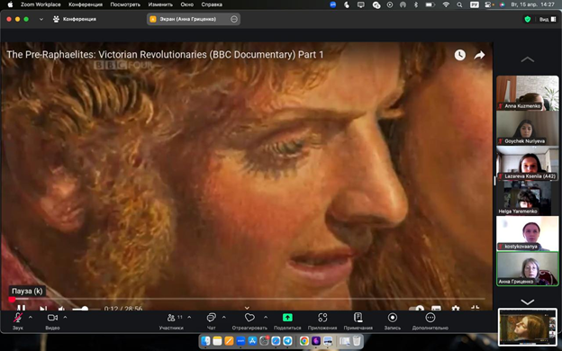The image size is (562, 351).
Task: Click the green Поделиться share screen button
Action: tap(287, 318)
